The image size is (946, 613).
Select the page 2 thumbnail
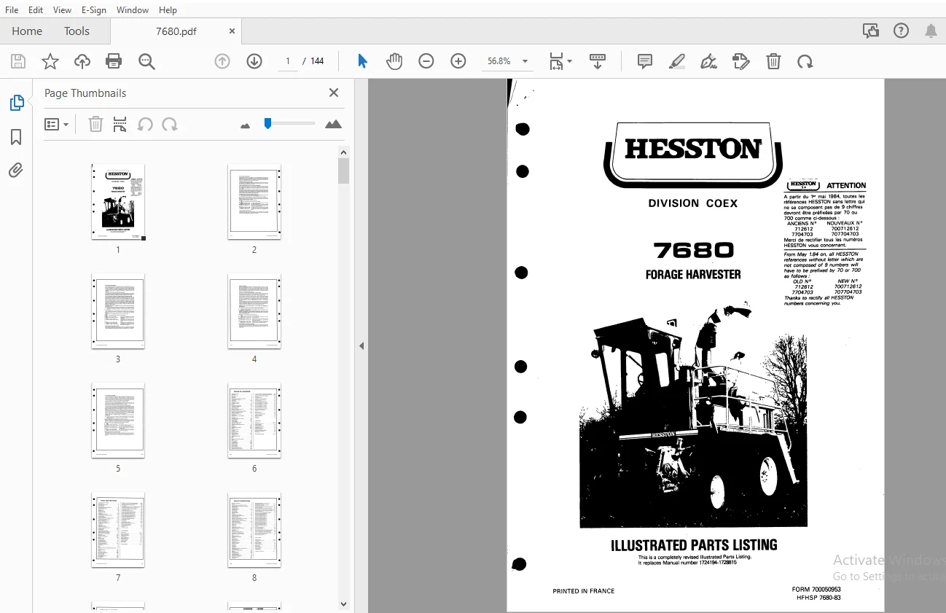(x=254, y=202)
